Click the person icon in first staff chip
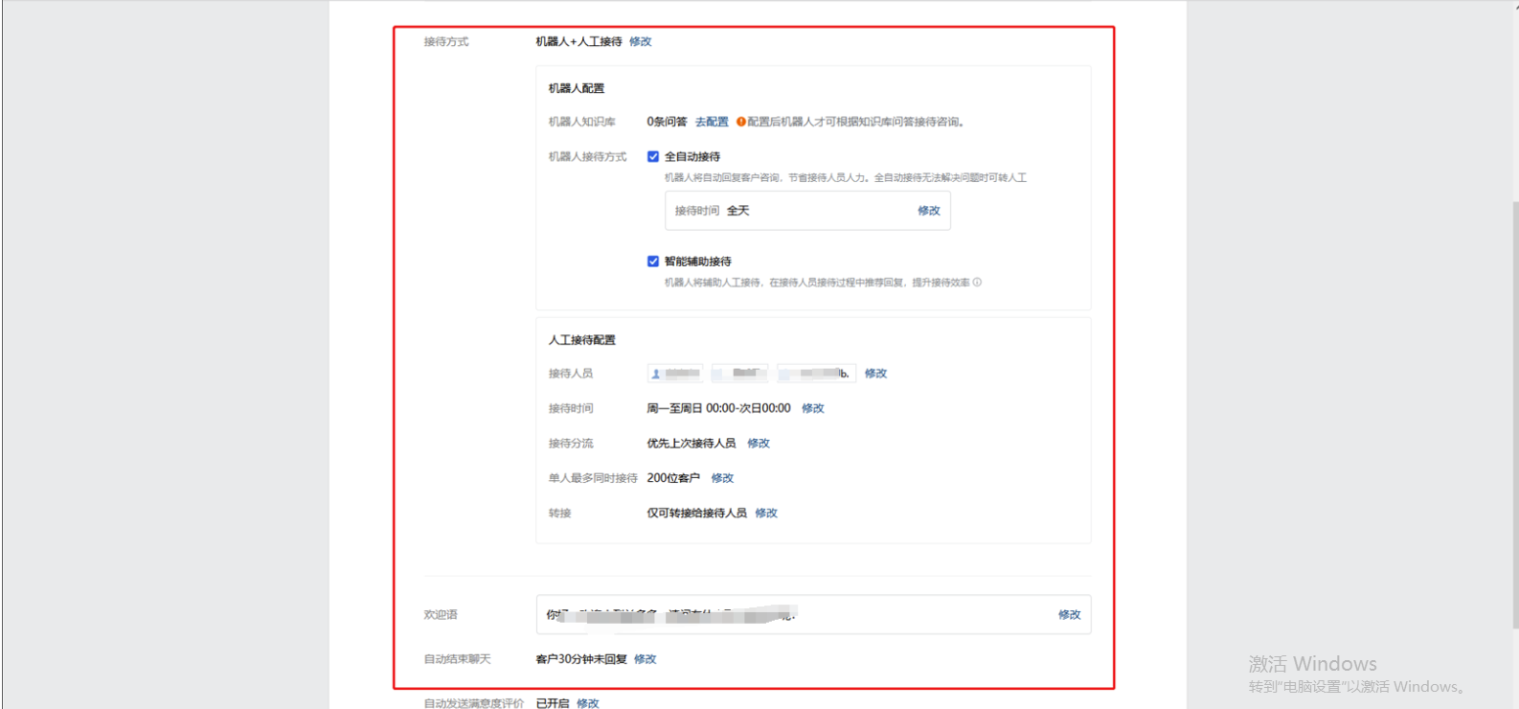 coord(656,374)
